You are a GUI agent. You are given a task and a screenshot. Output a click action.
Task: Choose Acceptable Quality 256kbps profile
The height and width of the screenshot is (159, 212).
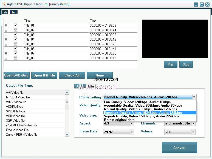tap(150, 106)
